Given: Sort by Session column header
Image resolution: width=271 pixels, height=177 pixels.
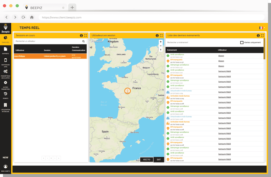Looking at the screenshot, I should [x=47, y=50].
